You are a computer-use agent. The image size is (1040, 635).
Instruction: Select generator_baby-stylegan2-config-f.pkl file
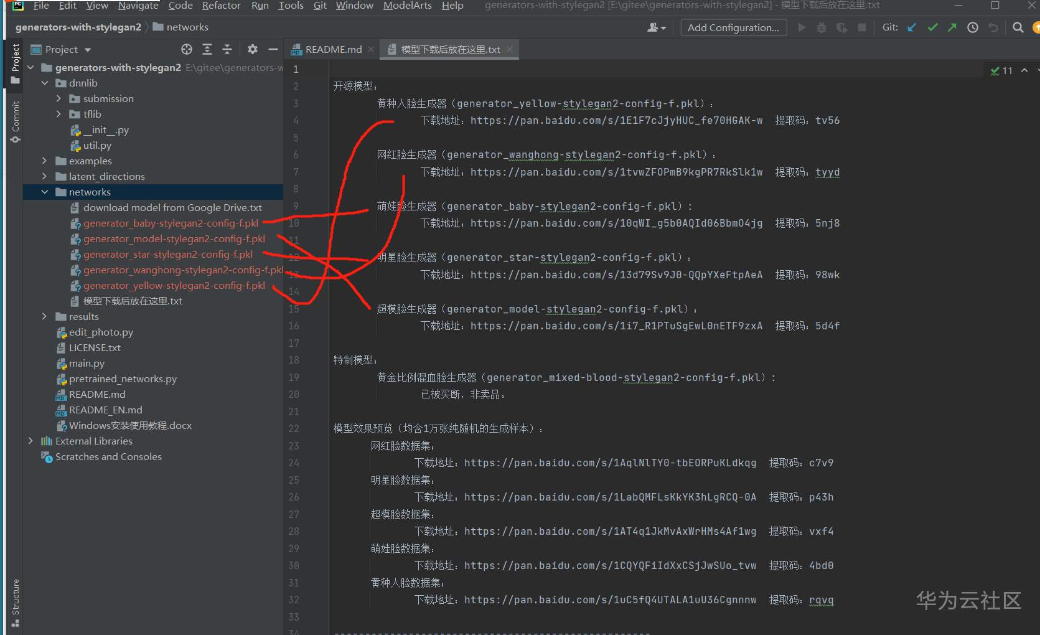pos(164,223)
